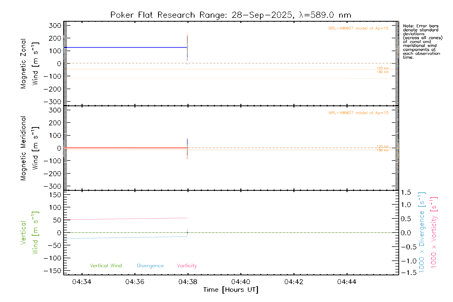The width and height of the screenshot is (453, 302).
Task: Click the 1000 x Vorticity right axis label
Action: [434, 233]
